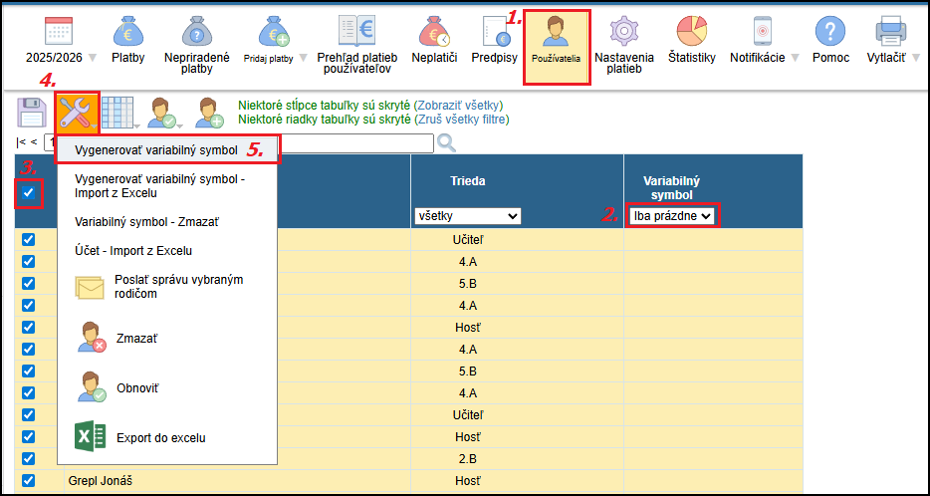Open the Trieda 'všetky' filter dropdown
Viewport: 930px width, 496px height.
tap(467, 216)
